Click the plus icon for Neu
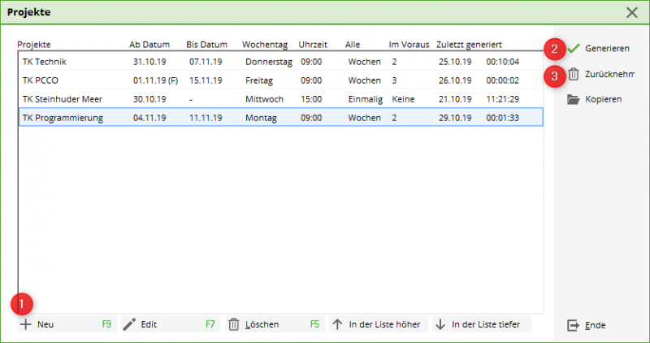The width and height of the screenshot is (650, 343). [26, 324]
